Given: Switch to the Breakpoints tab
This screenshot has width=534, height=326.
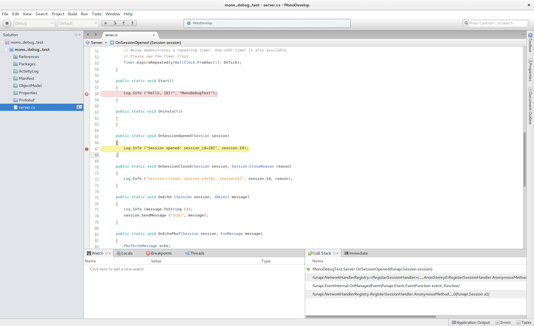Looking at the screenshot, I should pos(159,253).
